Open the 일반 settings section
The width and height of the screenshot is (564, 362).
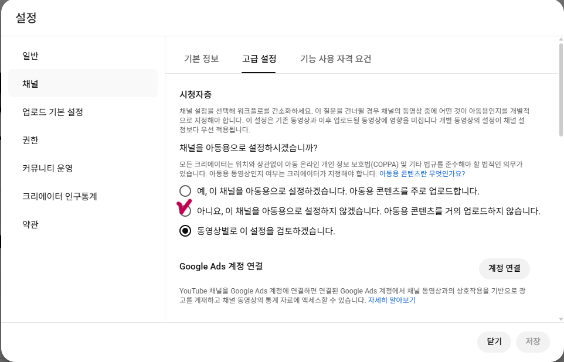click(x=30, y=55)
